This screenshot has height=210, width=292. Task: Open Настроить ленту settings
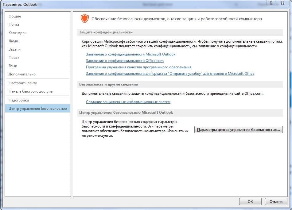pyautogui.click(x=38, y=83)
